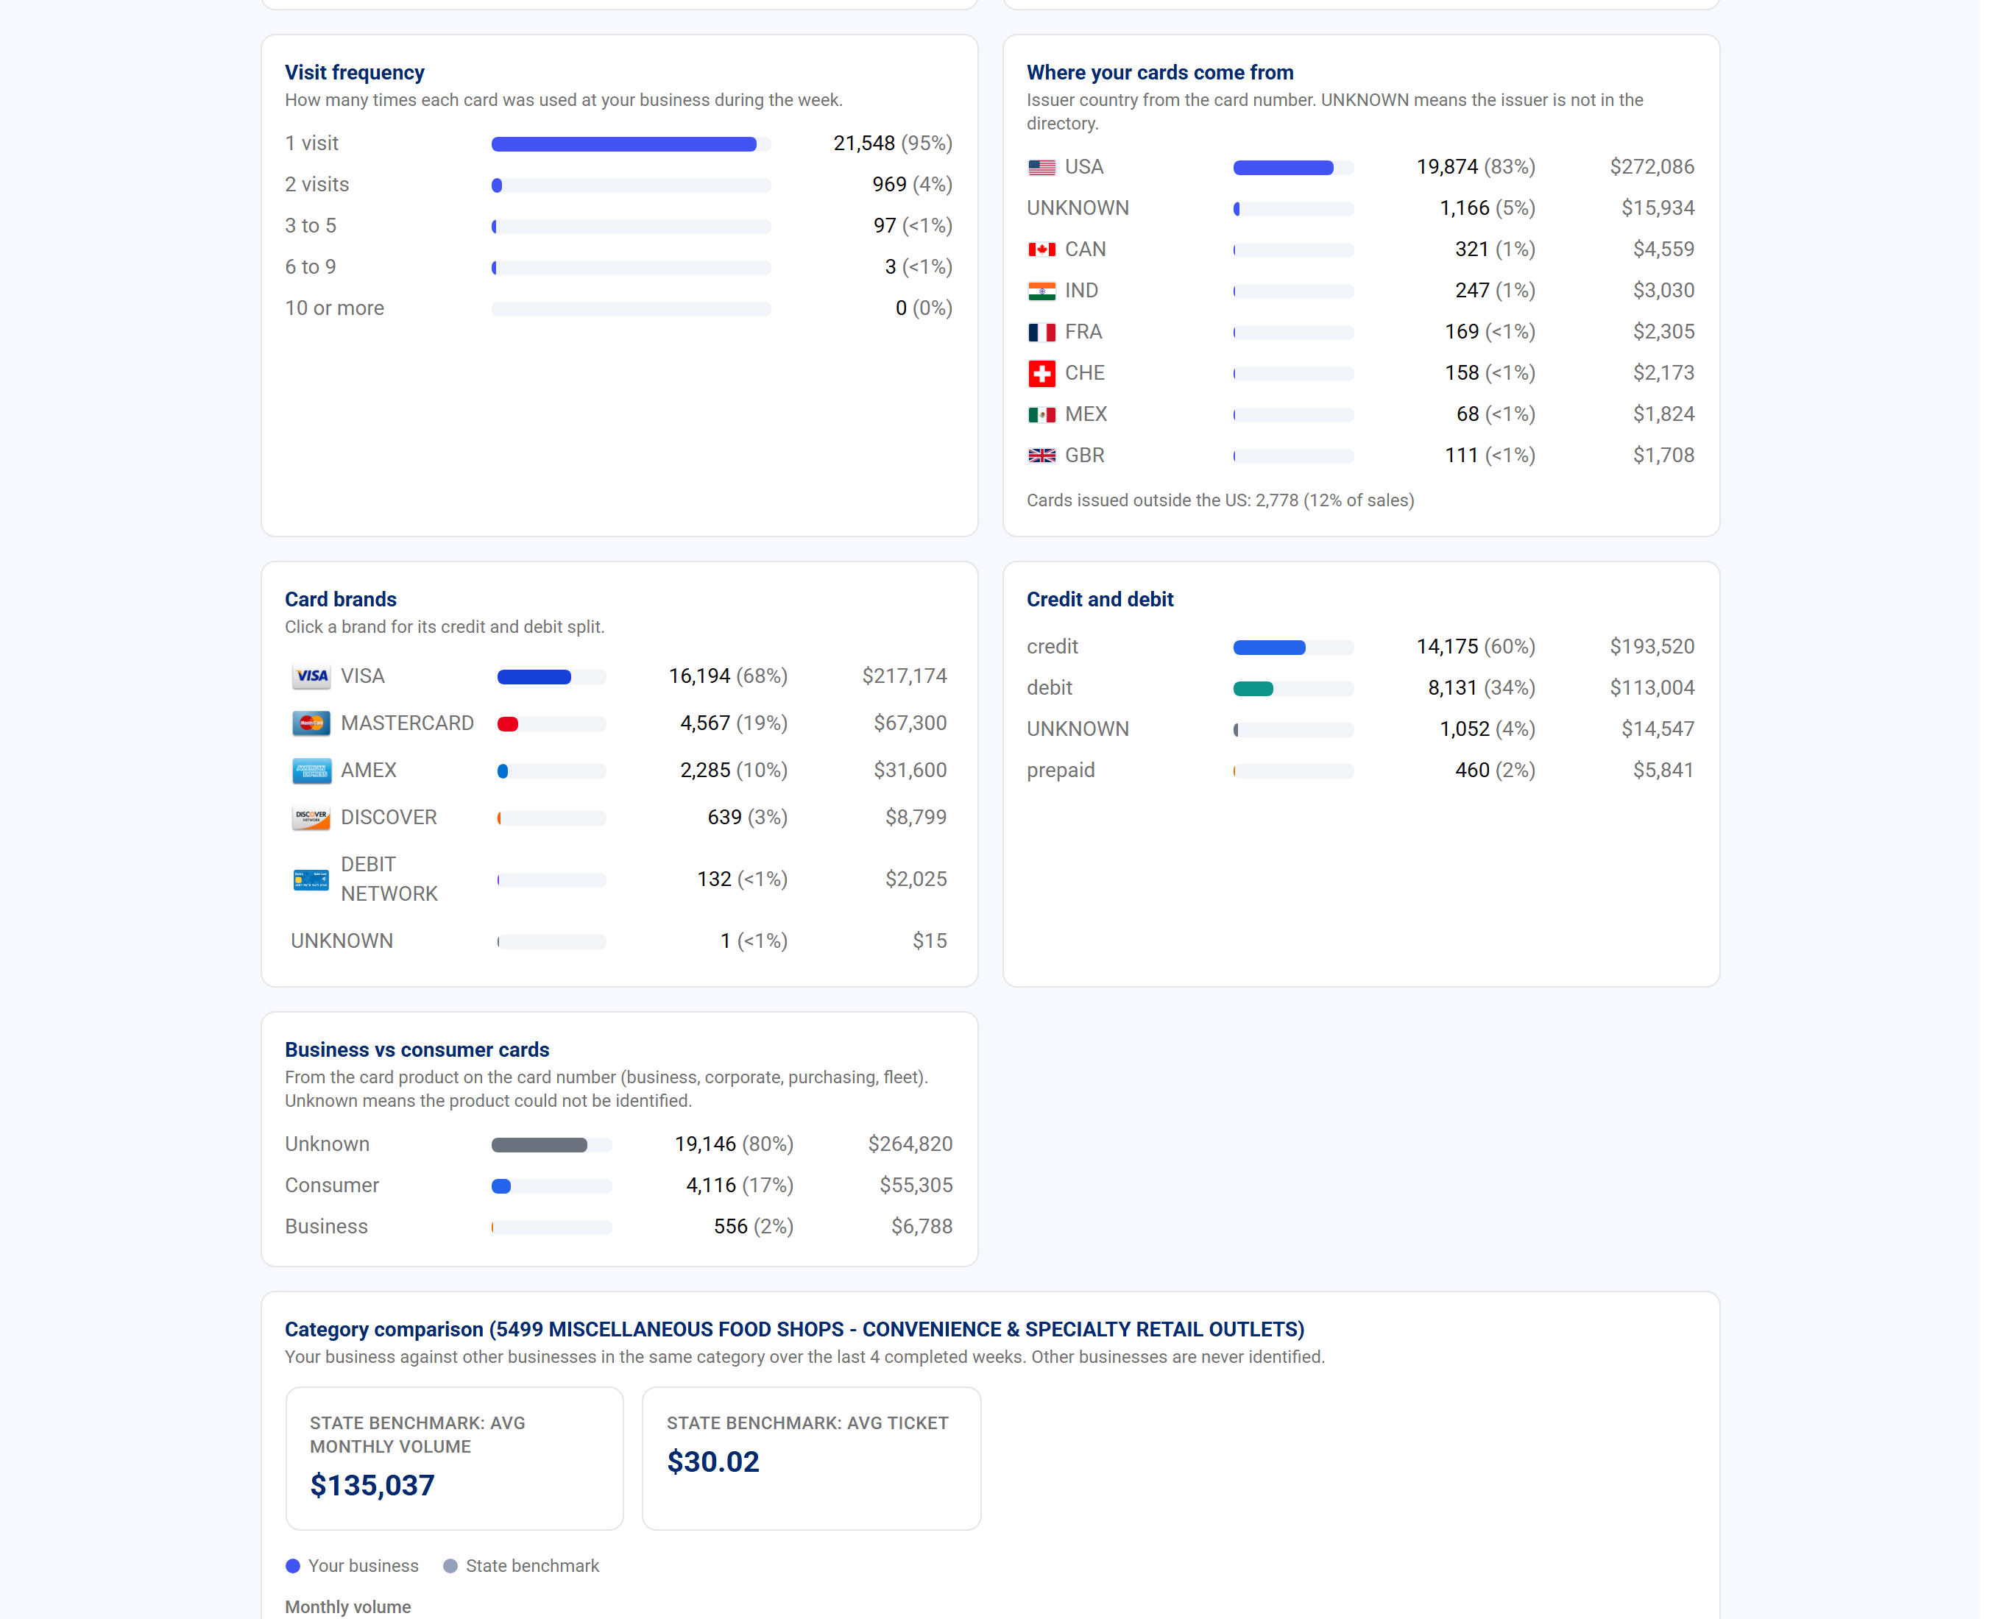The width and height of the screenshot is (2002, 1619).
Task: Open MASTERCARD brand split
Action: pos(620,723)
